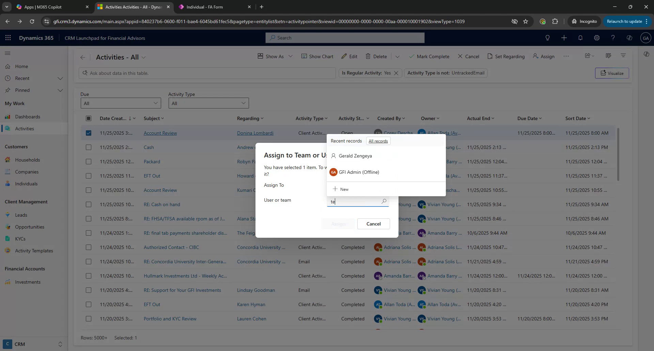Select all rows via header checkbox
Viewport: 654px width, 351px height.
pyautogui.click(x=89, y=118)
